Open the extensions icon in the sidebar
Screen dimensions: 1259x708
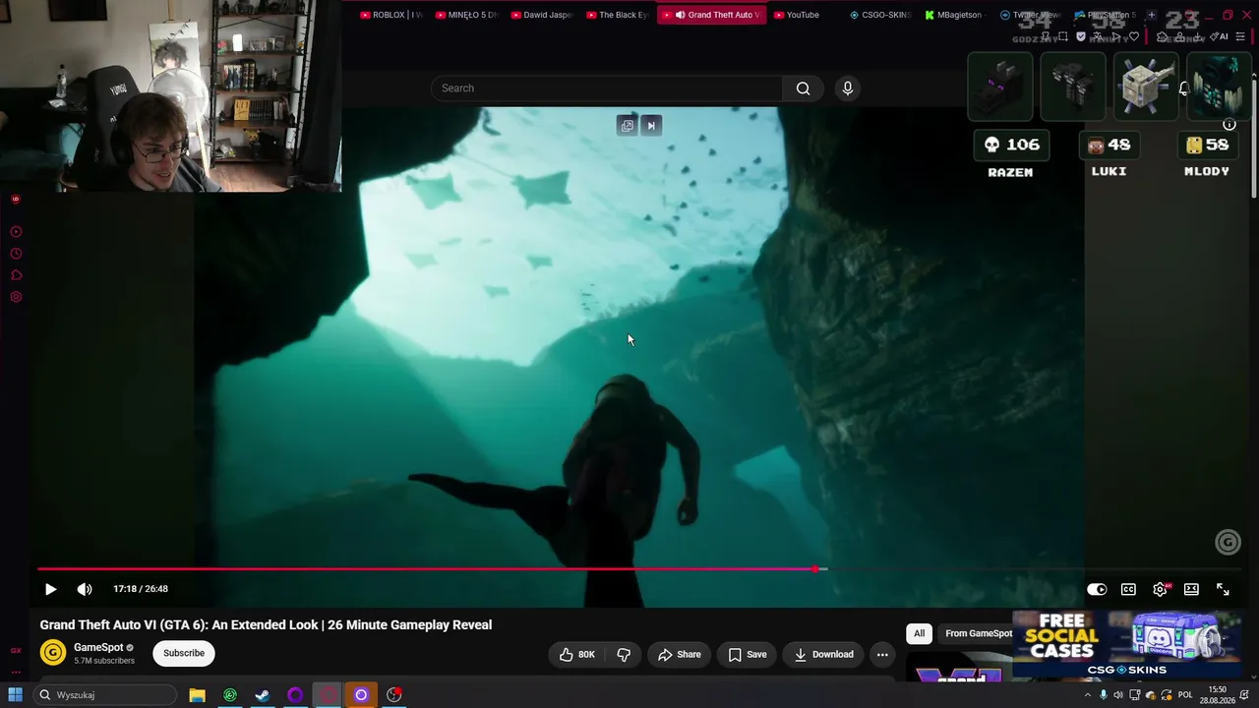(x=16, y=275)
